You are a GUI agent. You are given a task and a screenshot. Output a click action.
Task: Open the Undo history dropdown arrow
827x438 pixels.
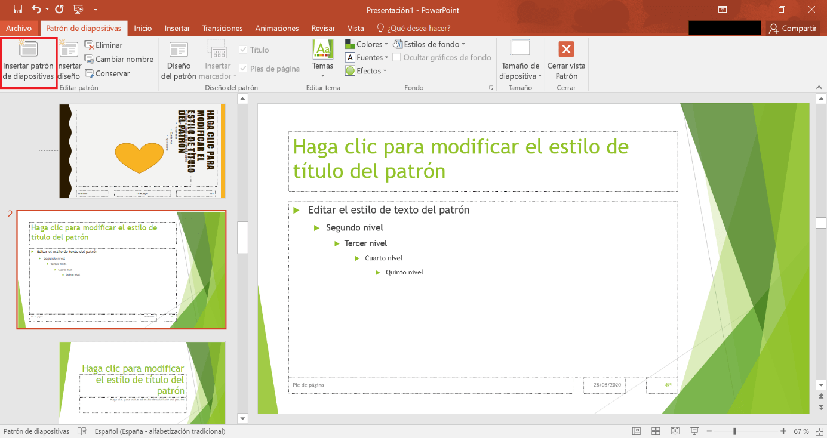coord(47,10)
